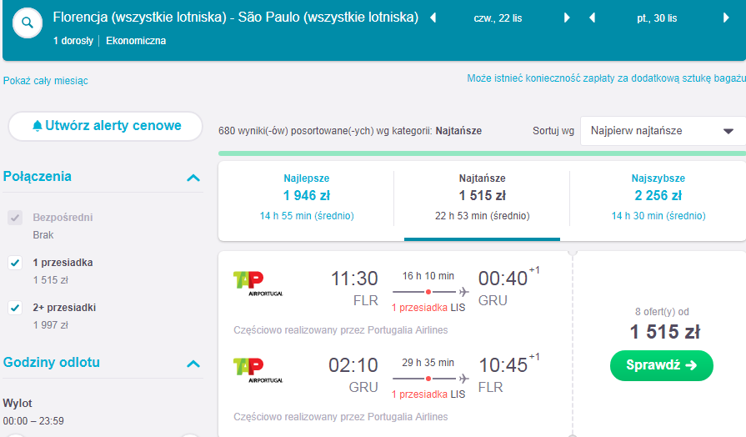Select the Najtańsze 1 515 zł tab

click(x=482, y=197)
